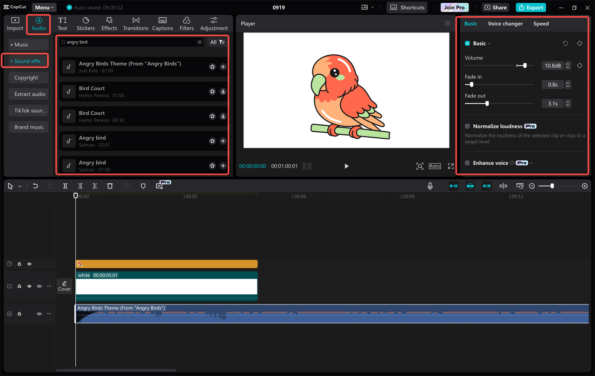The image size is (595, 376).
Task: Open the Transitions panel
Action: click(x=135, y=24)
